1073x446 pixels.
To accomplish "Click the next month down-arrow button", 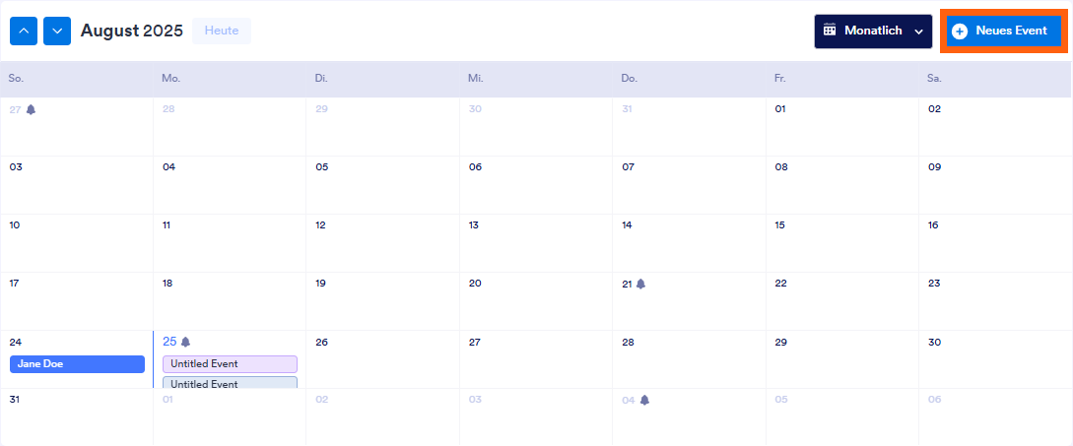I will point(57,31).
